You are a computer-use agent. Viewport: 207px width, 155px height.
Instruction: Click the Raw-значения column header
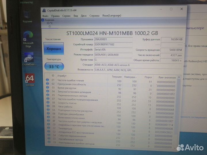pos(167,77)
